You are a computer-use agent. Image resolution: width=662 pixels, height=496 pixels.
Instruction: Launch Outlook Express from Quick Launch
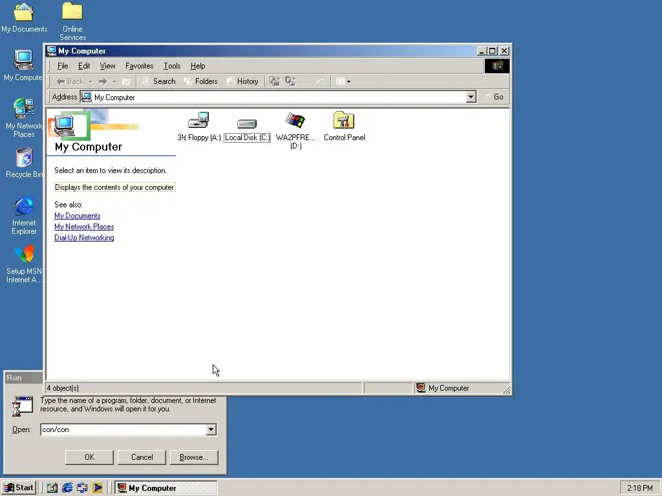tap(82, 488)
